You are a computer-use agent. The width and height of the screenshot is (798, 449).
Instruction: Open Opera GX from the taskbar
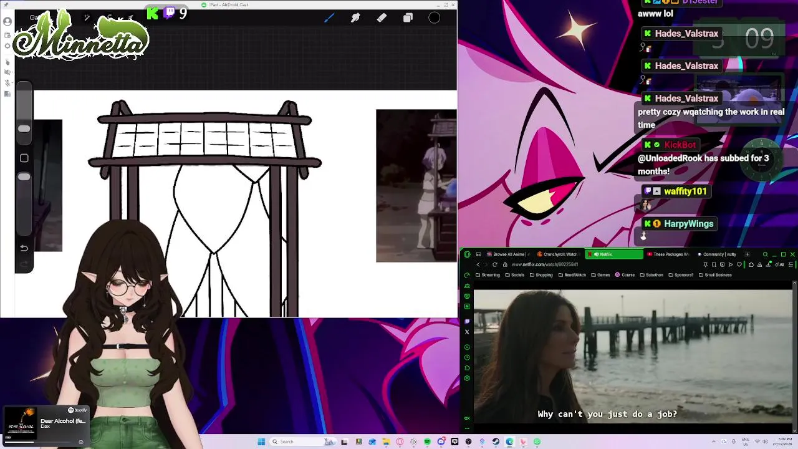coord(400,442)
